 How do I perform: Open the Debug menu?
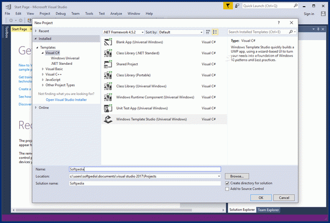coord(61,13)
